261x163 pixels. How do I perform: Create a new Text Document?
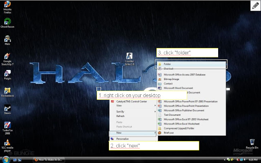(191, 115)
